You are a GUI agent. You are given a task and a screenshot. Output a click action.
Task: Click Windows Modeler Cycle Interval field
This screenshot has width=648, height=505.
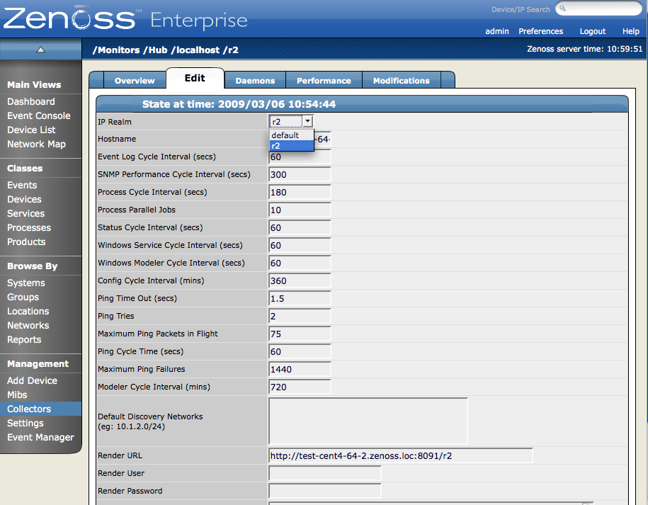pyautogui.click(x=300, y=263)
